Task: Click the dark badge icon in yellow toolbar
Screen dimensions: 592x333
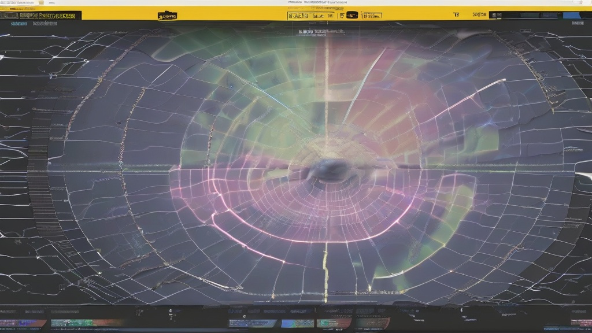Action: coord(167,16)
